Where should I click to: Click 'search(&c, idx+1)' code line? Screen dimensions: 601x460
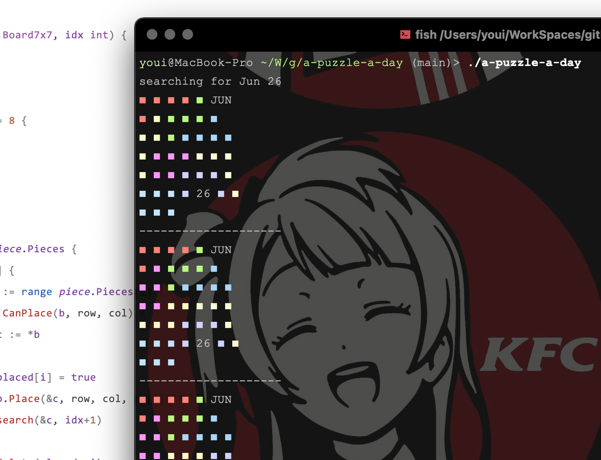51,420
